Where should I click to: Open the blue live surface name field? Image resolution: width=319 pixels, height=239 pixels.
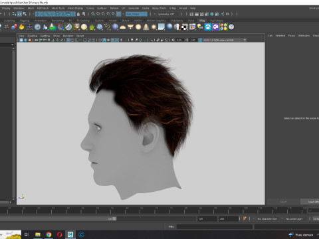click(136, 14)
